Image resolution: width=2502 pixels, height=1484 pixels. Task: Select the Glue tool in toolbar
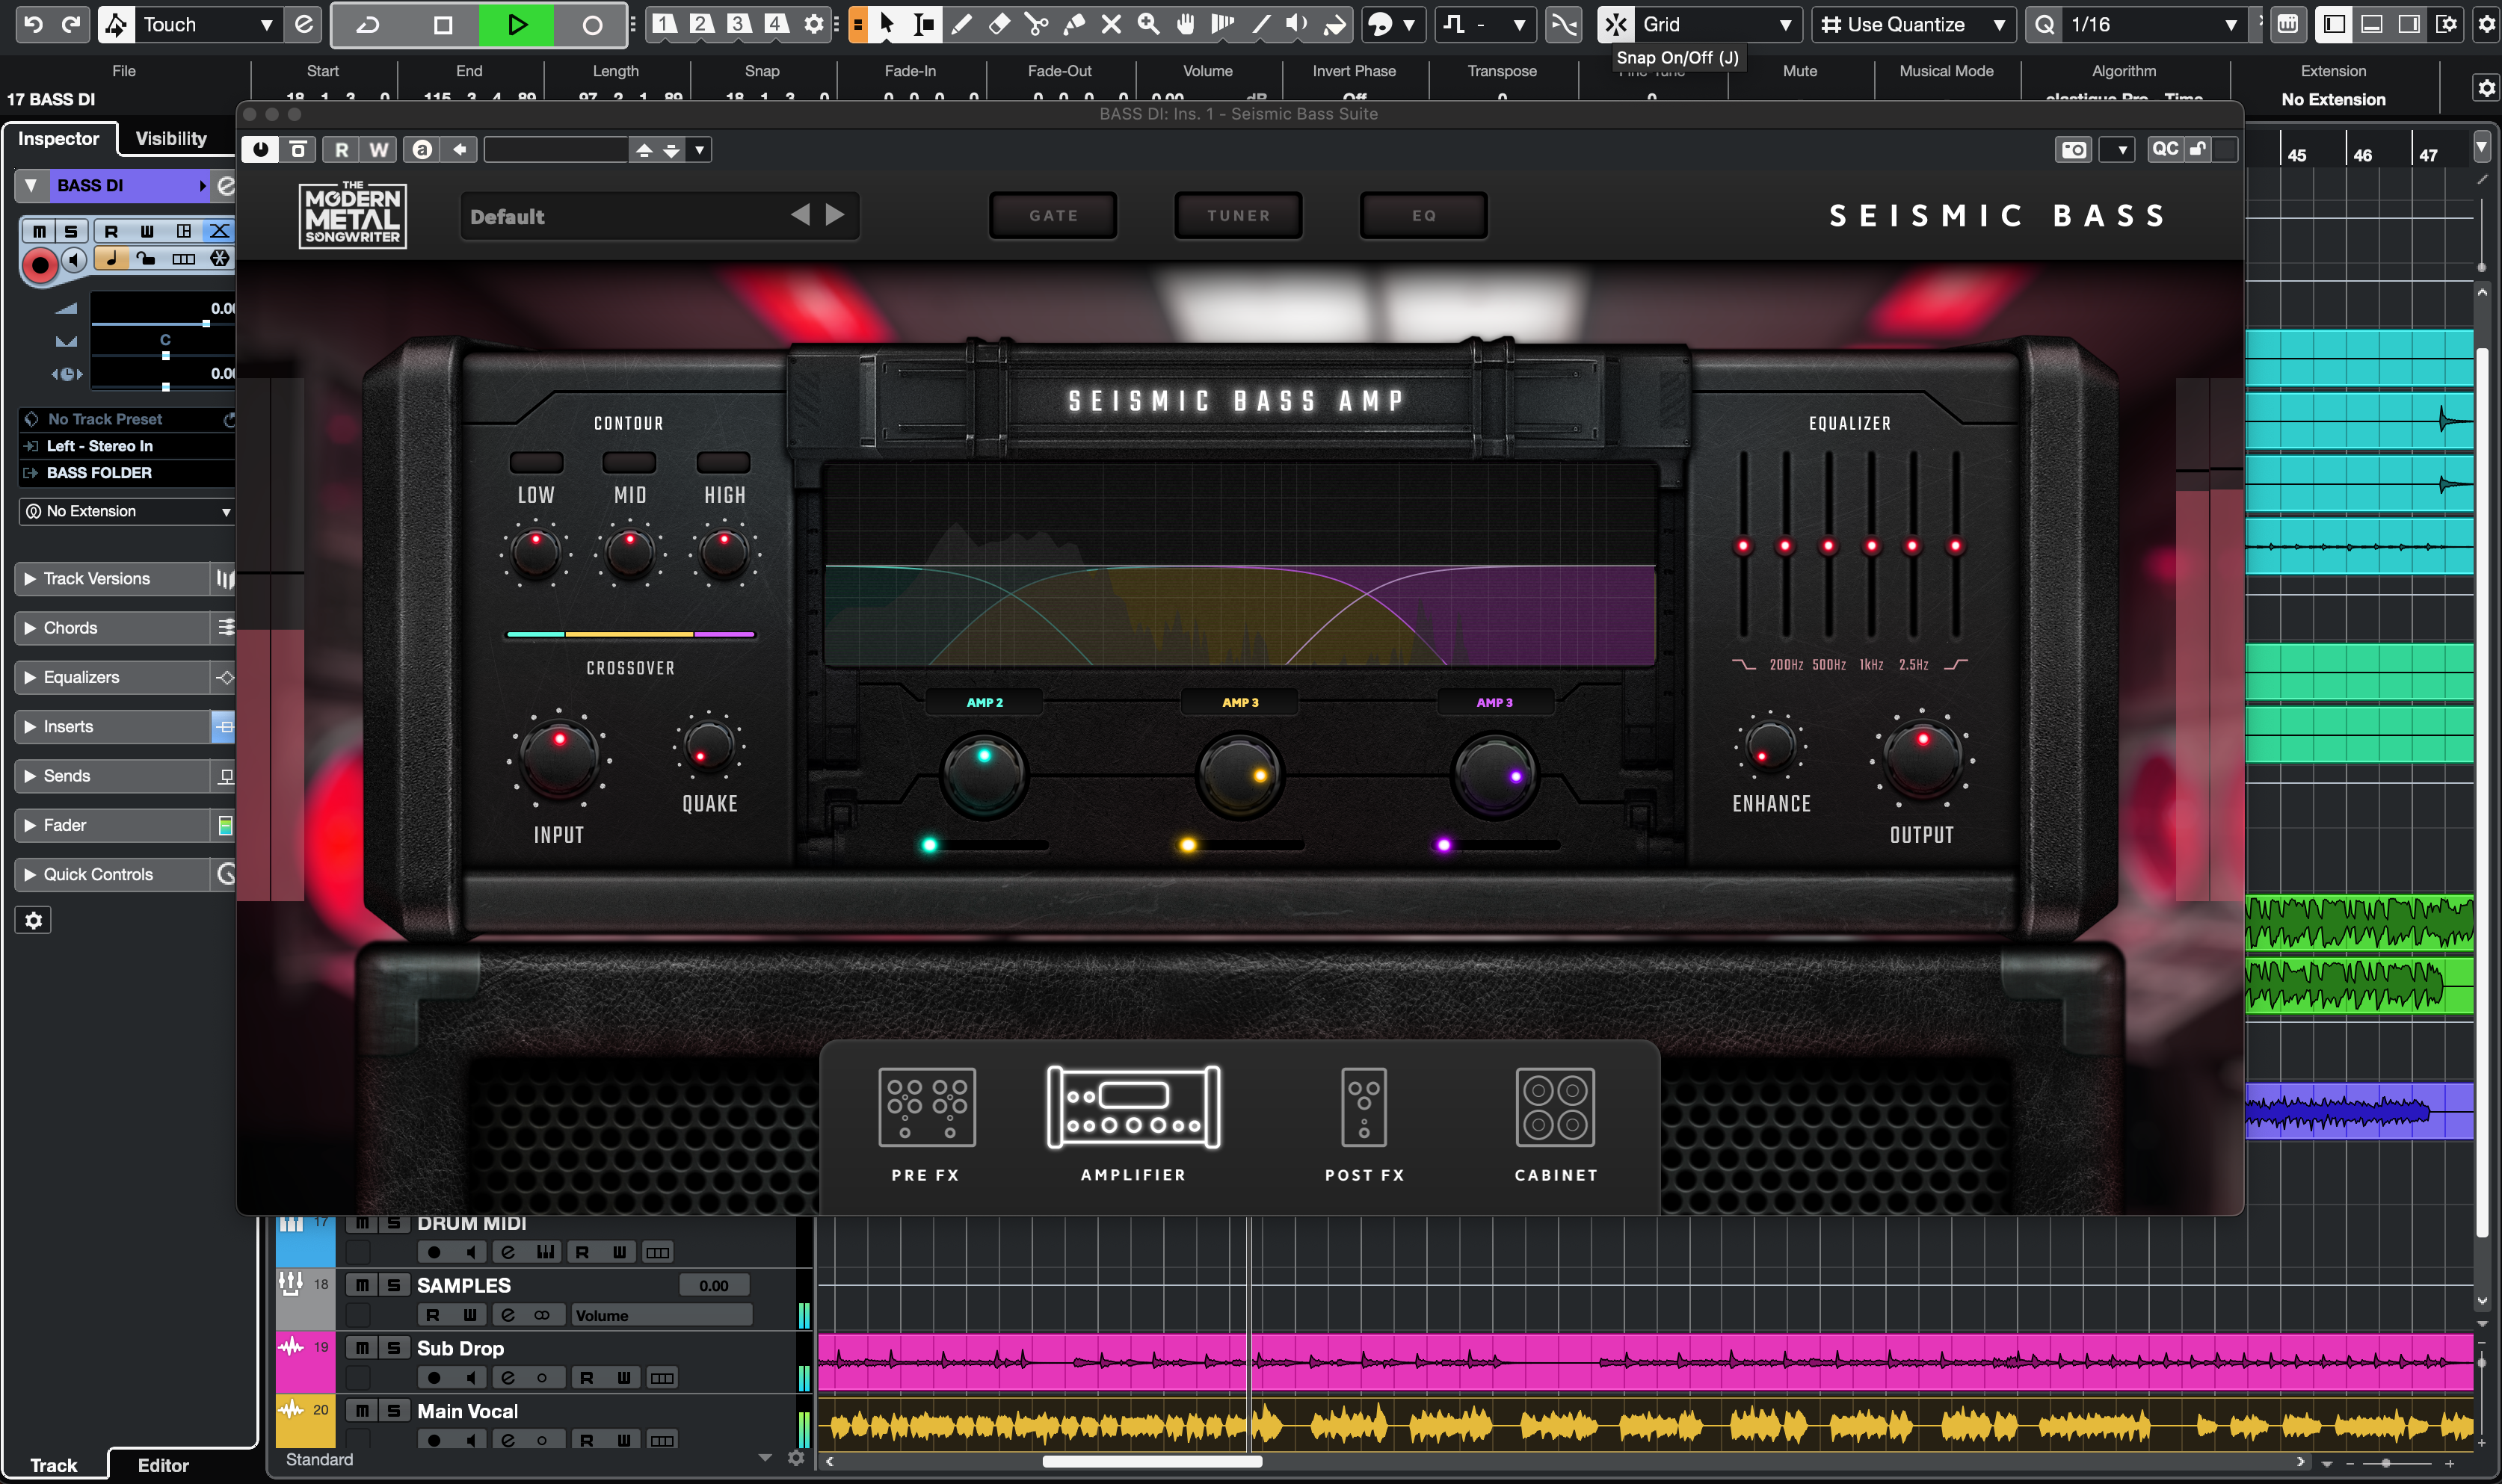[1073, 25]
